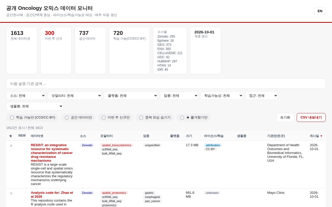Export data with CSV 내보내기 button
Image resolution: width=332 pixels, height=207 pixels.
(311, 117)
